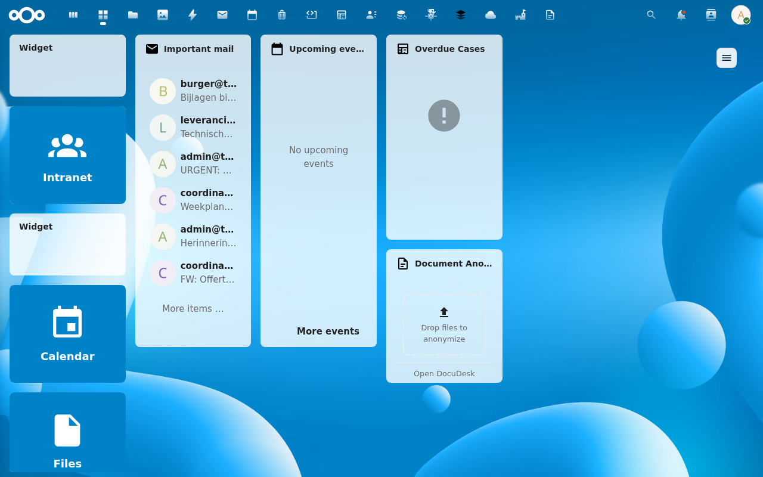The image size is (763, 477).
Task: Open the Mail app icon in the top bar
Action: [x=222, y=15]
